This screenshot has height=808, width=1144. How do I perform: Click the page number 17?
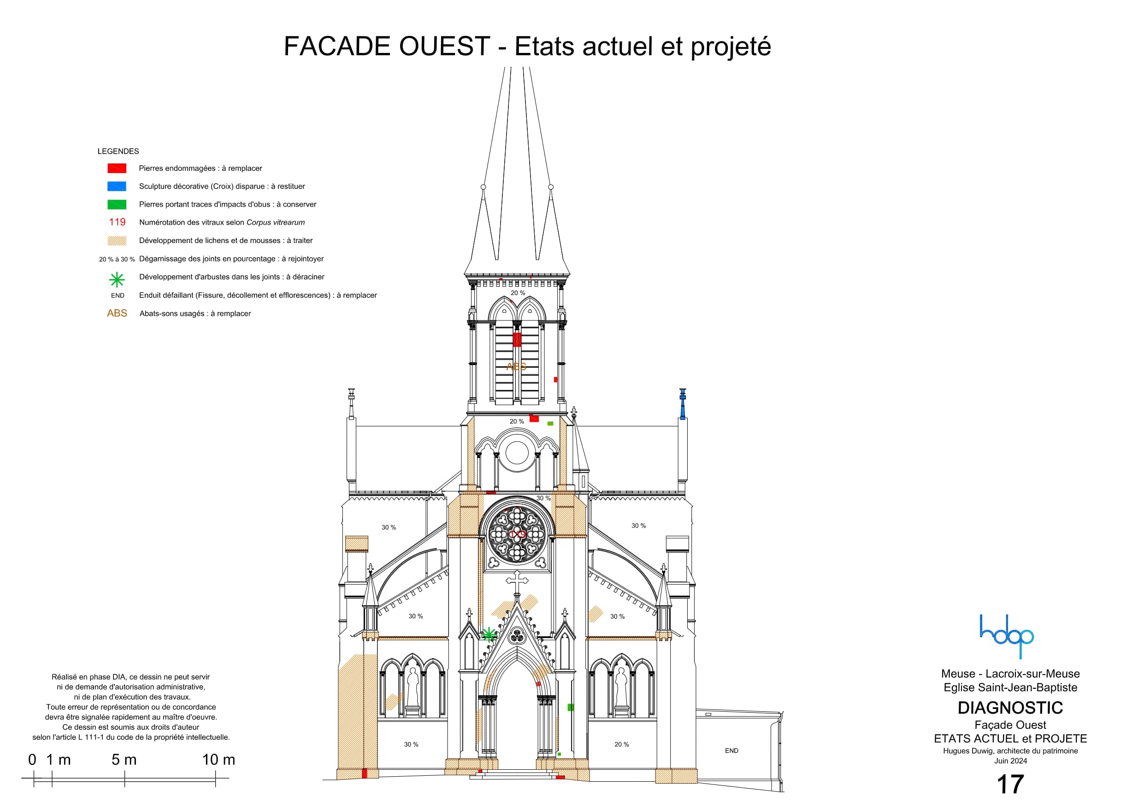(x=1010, y=785)
